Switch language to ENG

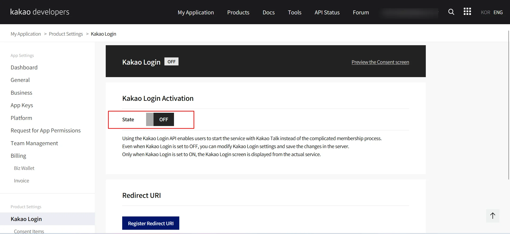click(498, 12)
